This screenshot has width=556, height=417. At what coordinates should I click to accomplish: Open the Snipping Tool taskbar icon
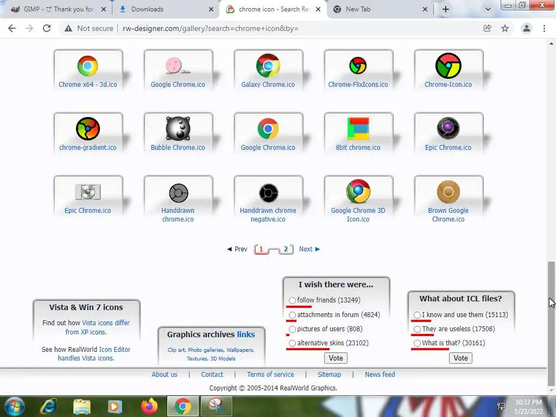coord(216,406)
